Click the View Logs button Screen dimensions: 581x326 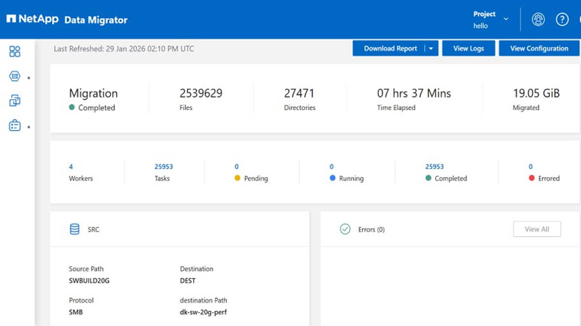tap(468, 48)
